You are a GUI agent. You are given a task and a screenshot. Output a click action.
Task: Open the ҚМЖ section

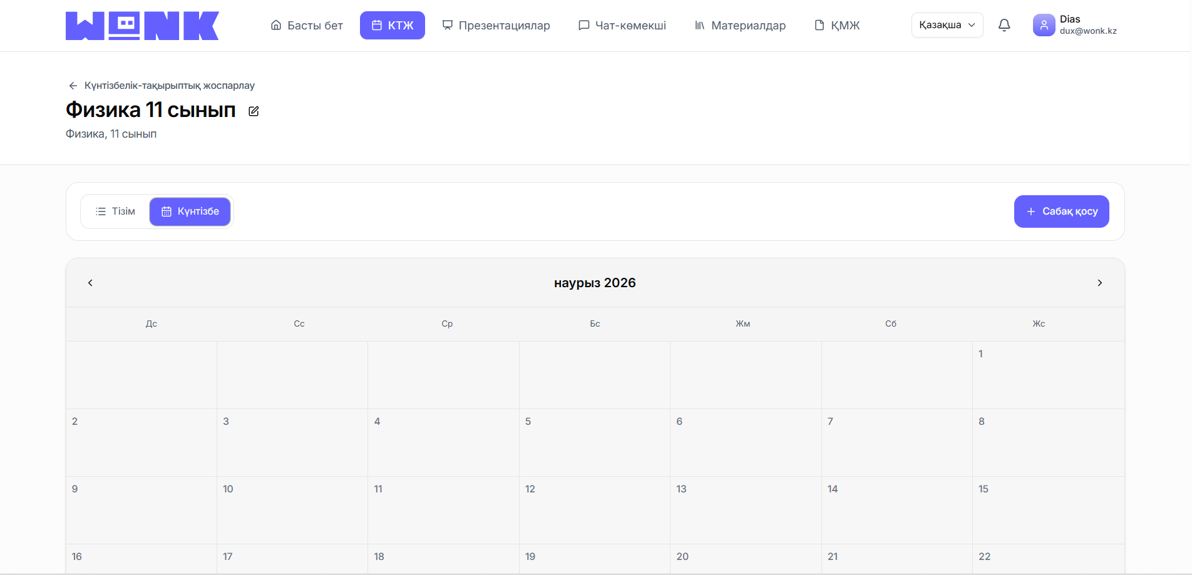pyautogui.click(x=837, y=26)
